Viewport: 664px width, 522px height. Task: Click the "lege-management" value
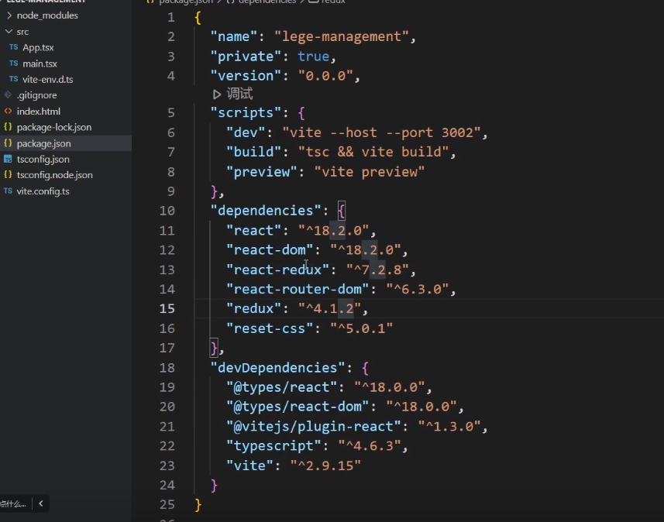pos(342,36)
